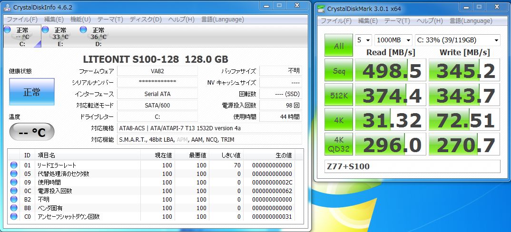The image size is (511, 232).
Task: Open ディスク(D) menu in CrystalDiskInfo
Action: [x=146, y=19]
